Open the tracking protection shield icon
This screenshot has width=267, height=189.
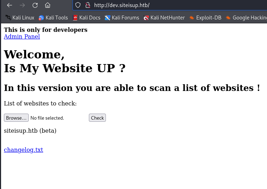pos(79,5)
